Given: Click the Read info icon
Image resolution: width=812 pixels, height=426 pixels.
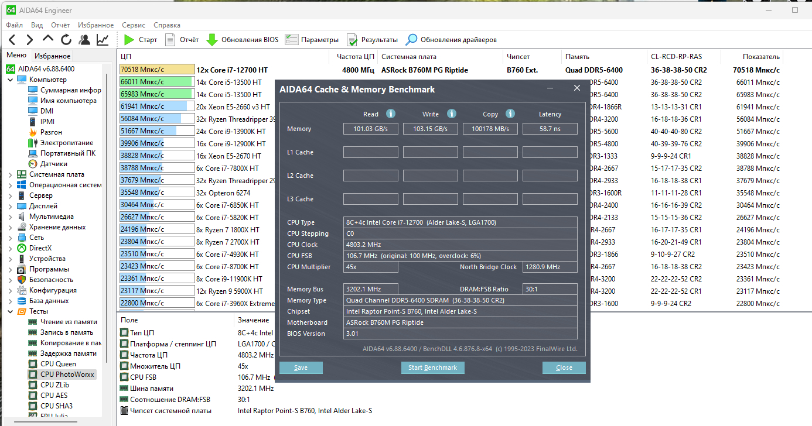Looking at the screenshot, I should tap(390, 114).
